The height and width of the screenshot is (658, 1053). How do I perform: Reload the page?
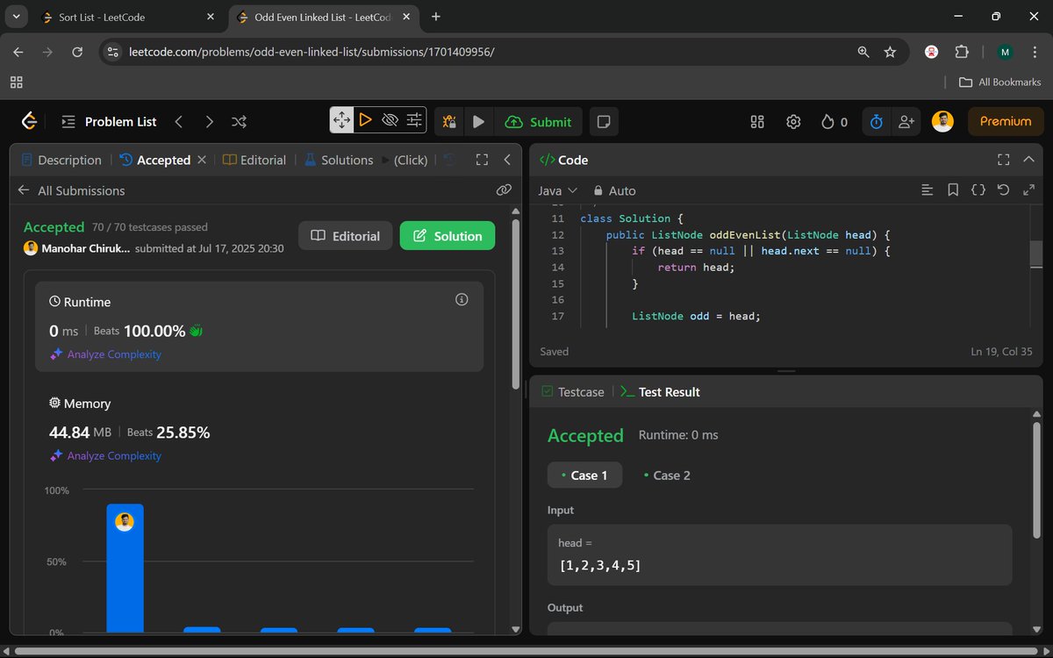(x=77, y=52)
